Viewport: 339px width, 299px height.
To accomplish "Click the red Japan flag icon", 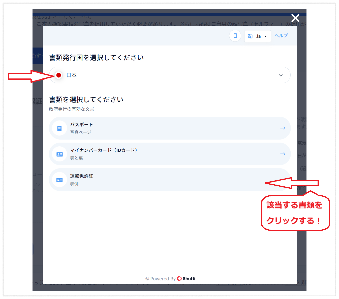I will point(59,75).
